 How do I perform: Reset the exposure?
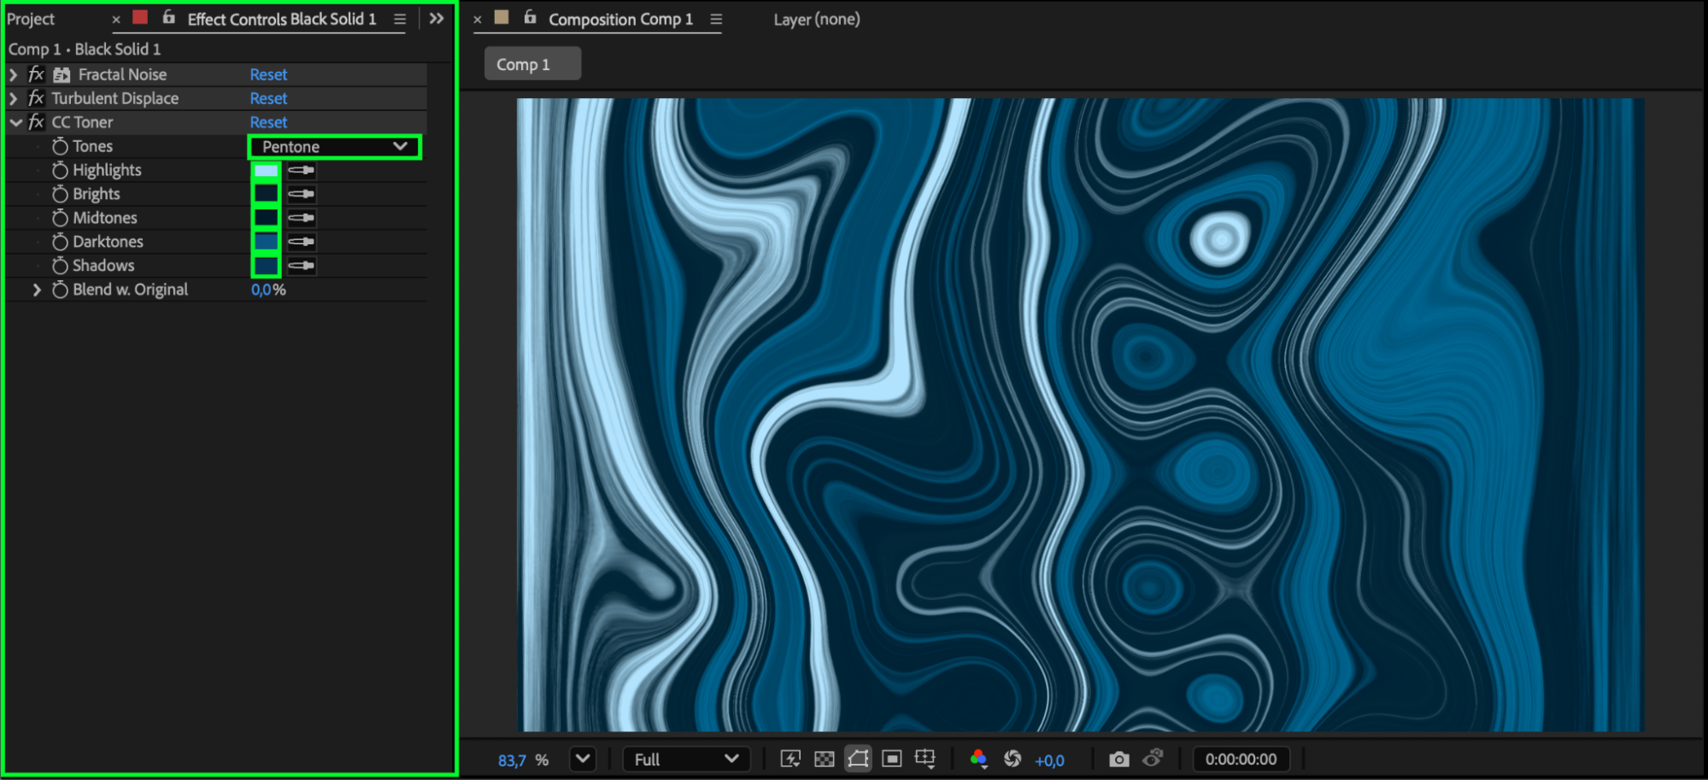(1012, 759)
